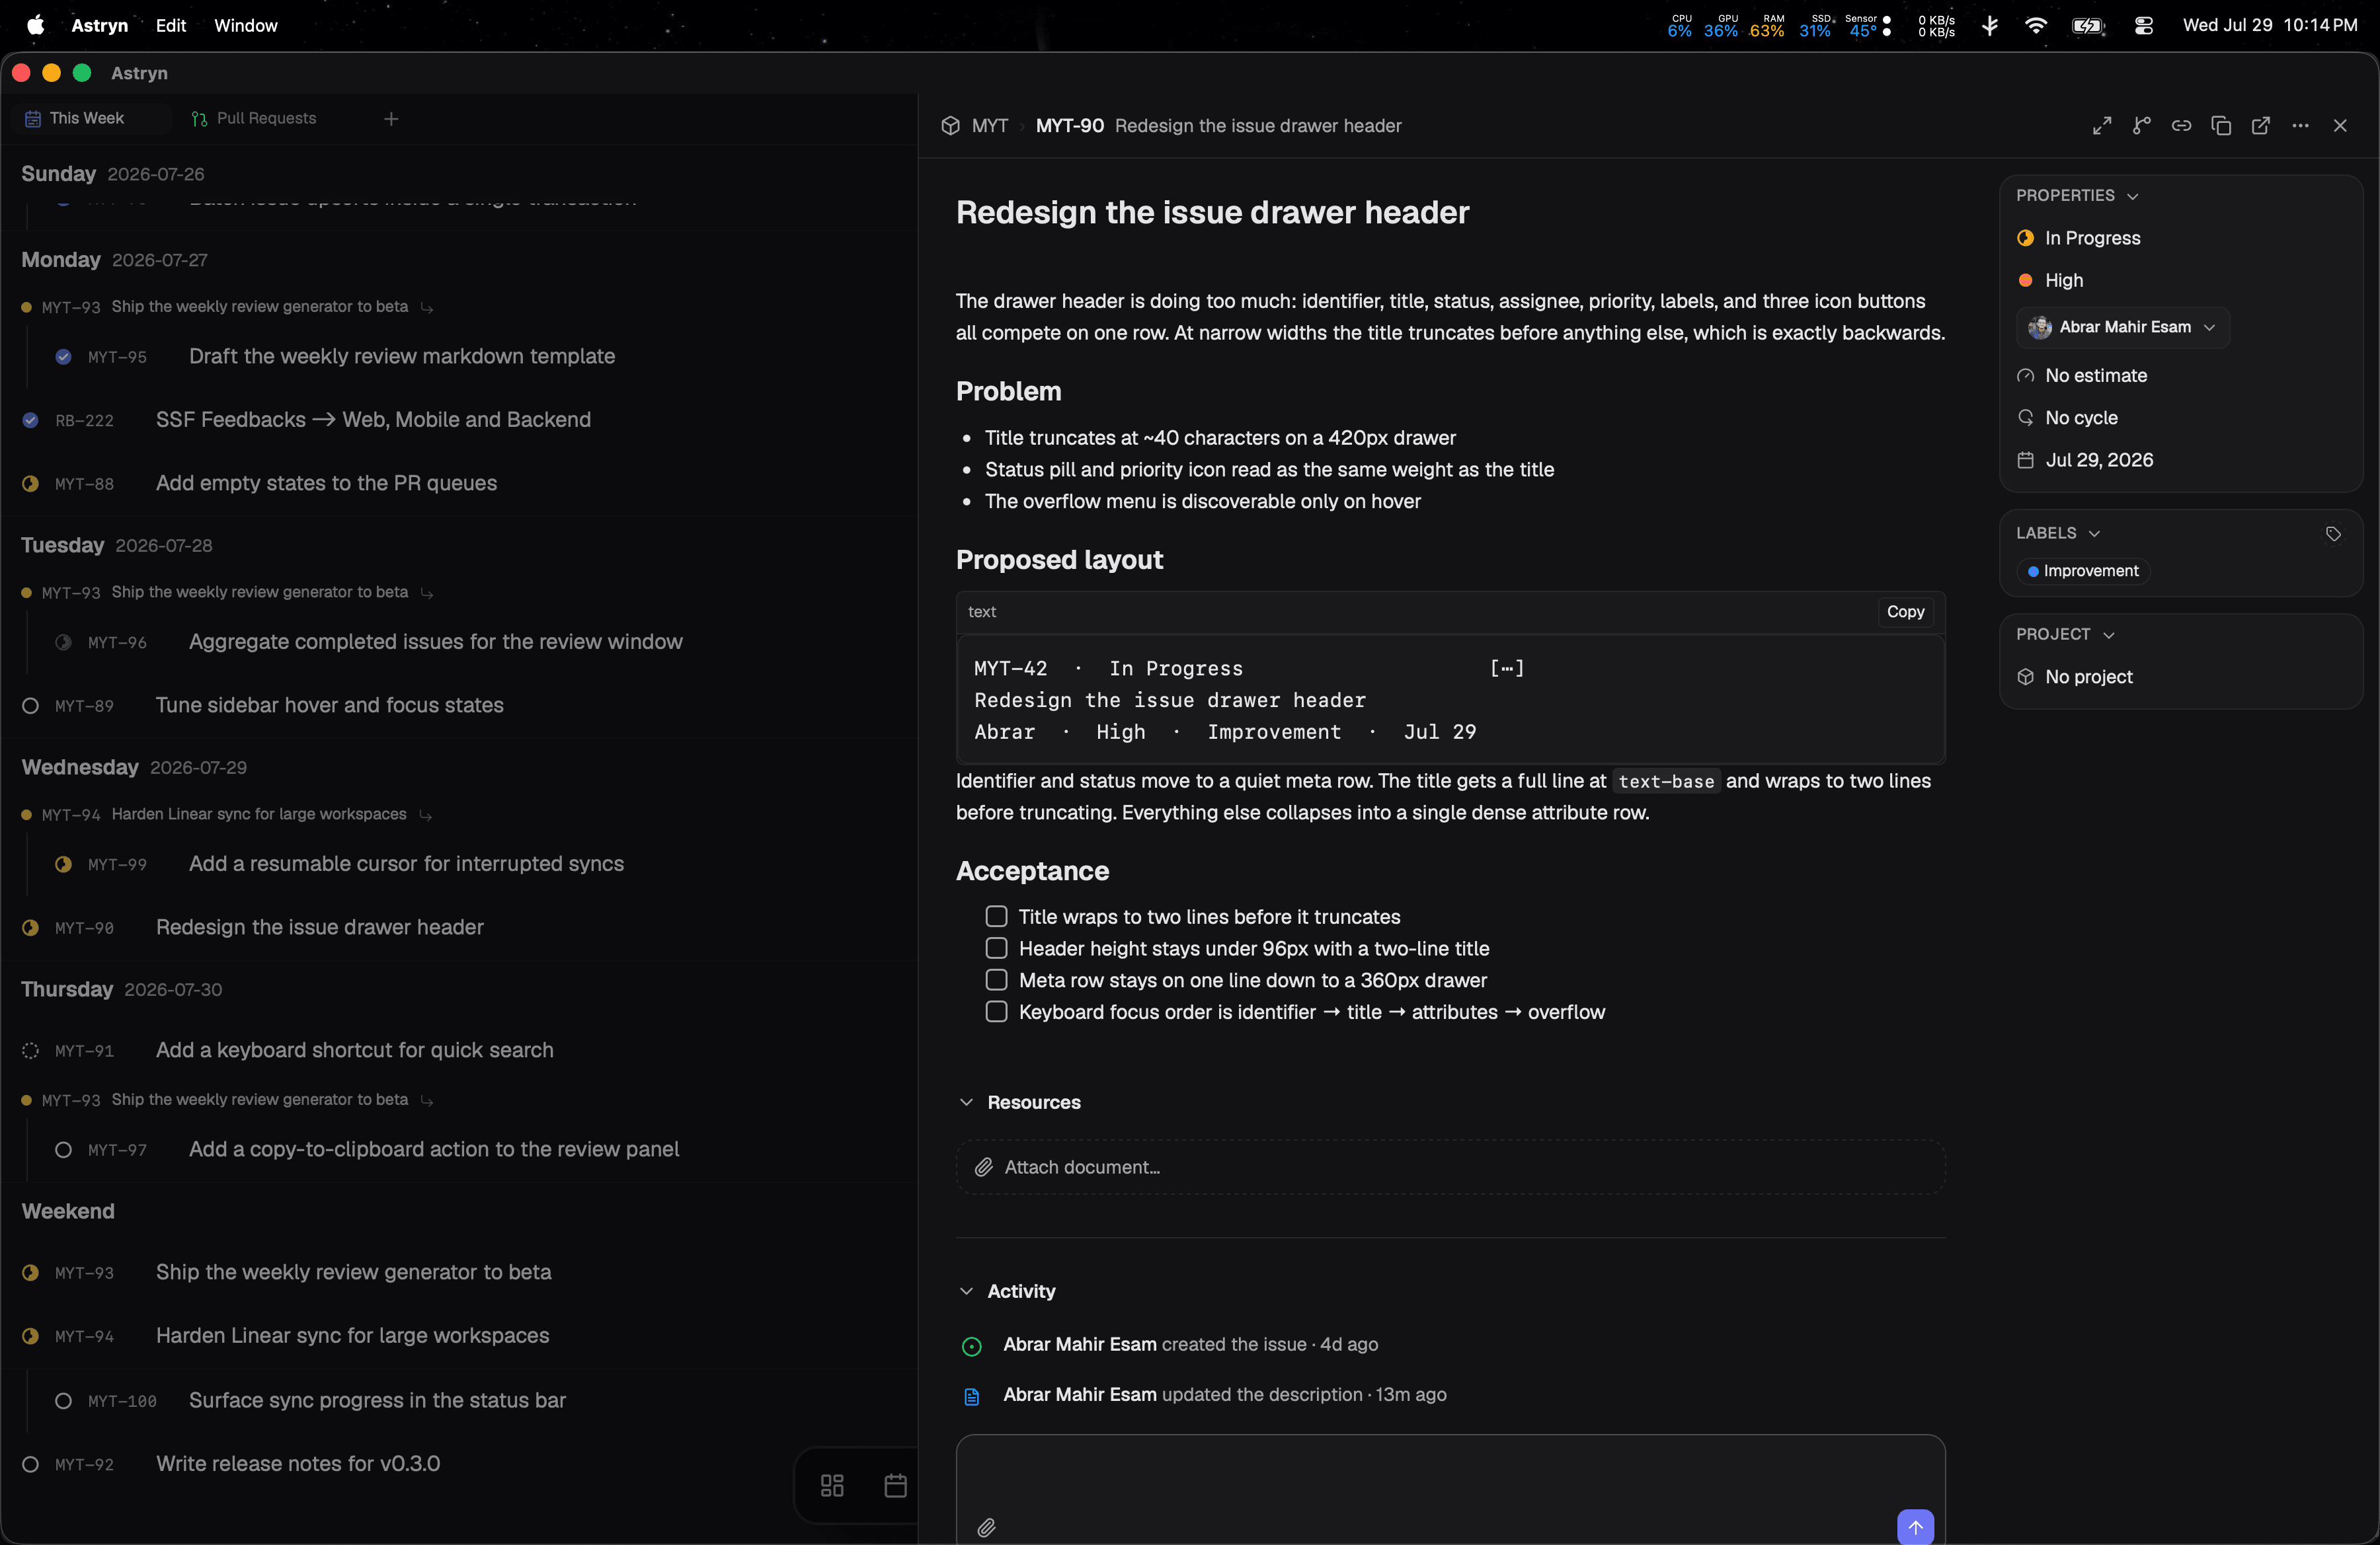Image resolution: width=2380 pixels, height=1545 pixels.
Task: Click the status icon of MYT-96
Action: [63, 642]
